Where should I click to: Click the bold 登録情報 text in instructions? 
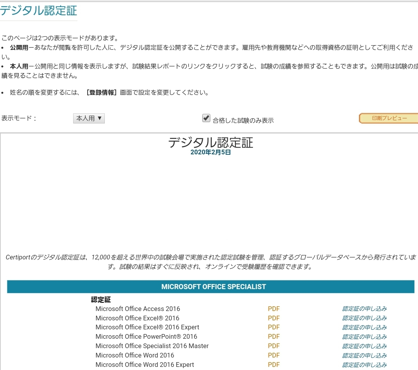(101, 93)
